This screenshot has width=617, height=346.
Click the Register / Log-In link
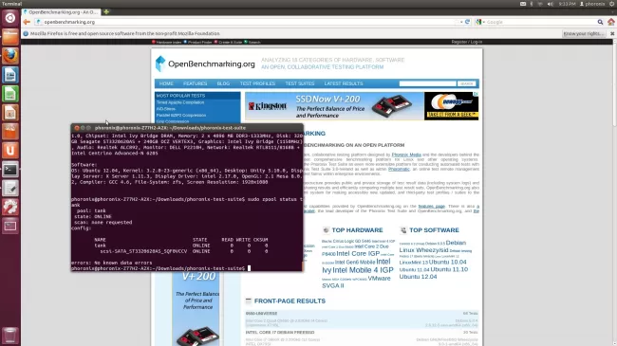(x=467, y=42)
